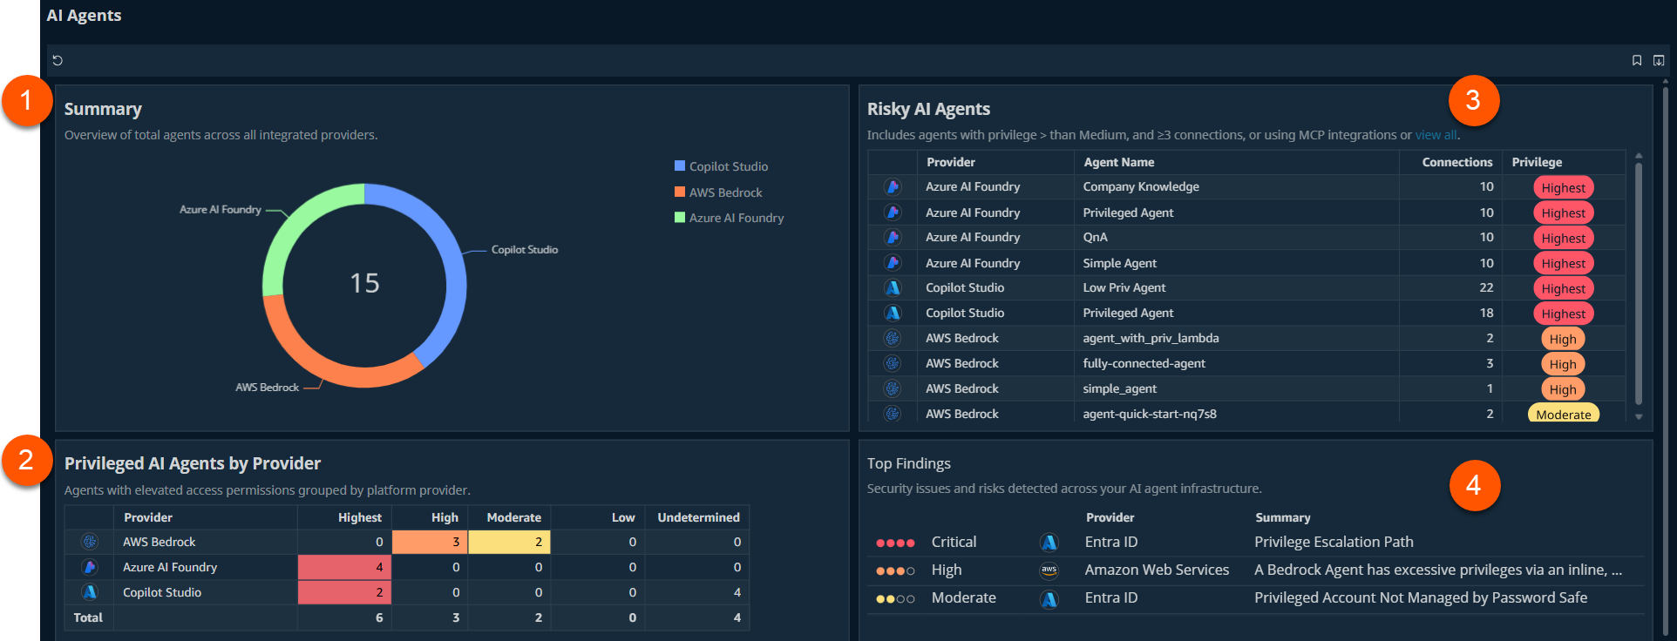Click the Entra ID icon for Privilege Escalation Path

pyautogui.click(x=1049, y=543)
